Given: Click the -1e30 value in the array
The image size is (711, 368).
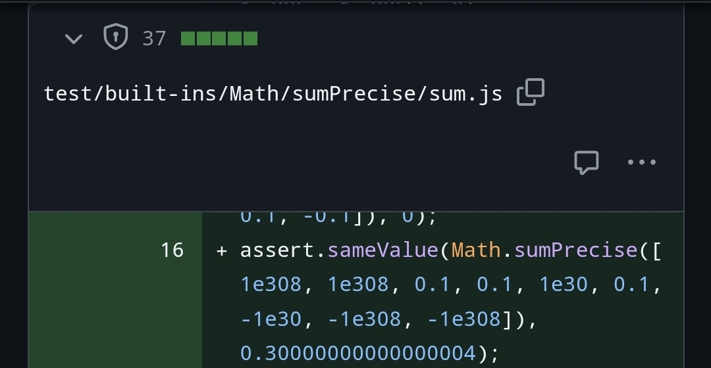Looking at the screenshot, I should click(271, 319).
